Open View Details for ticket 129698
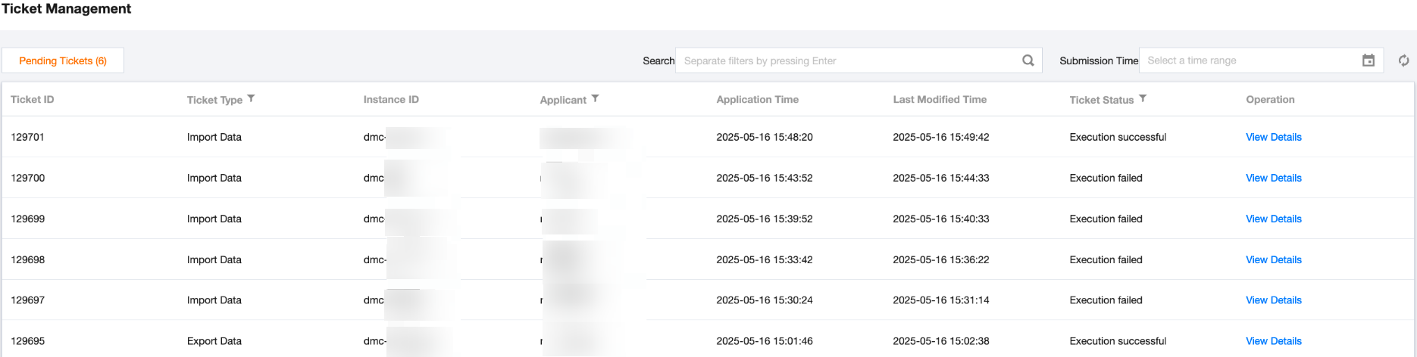 tap(1273, 259)
